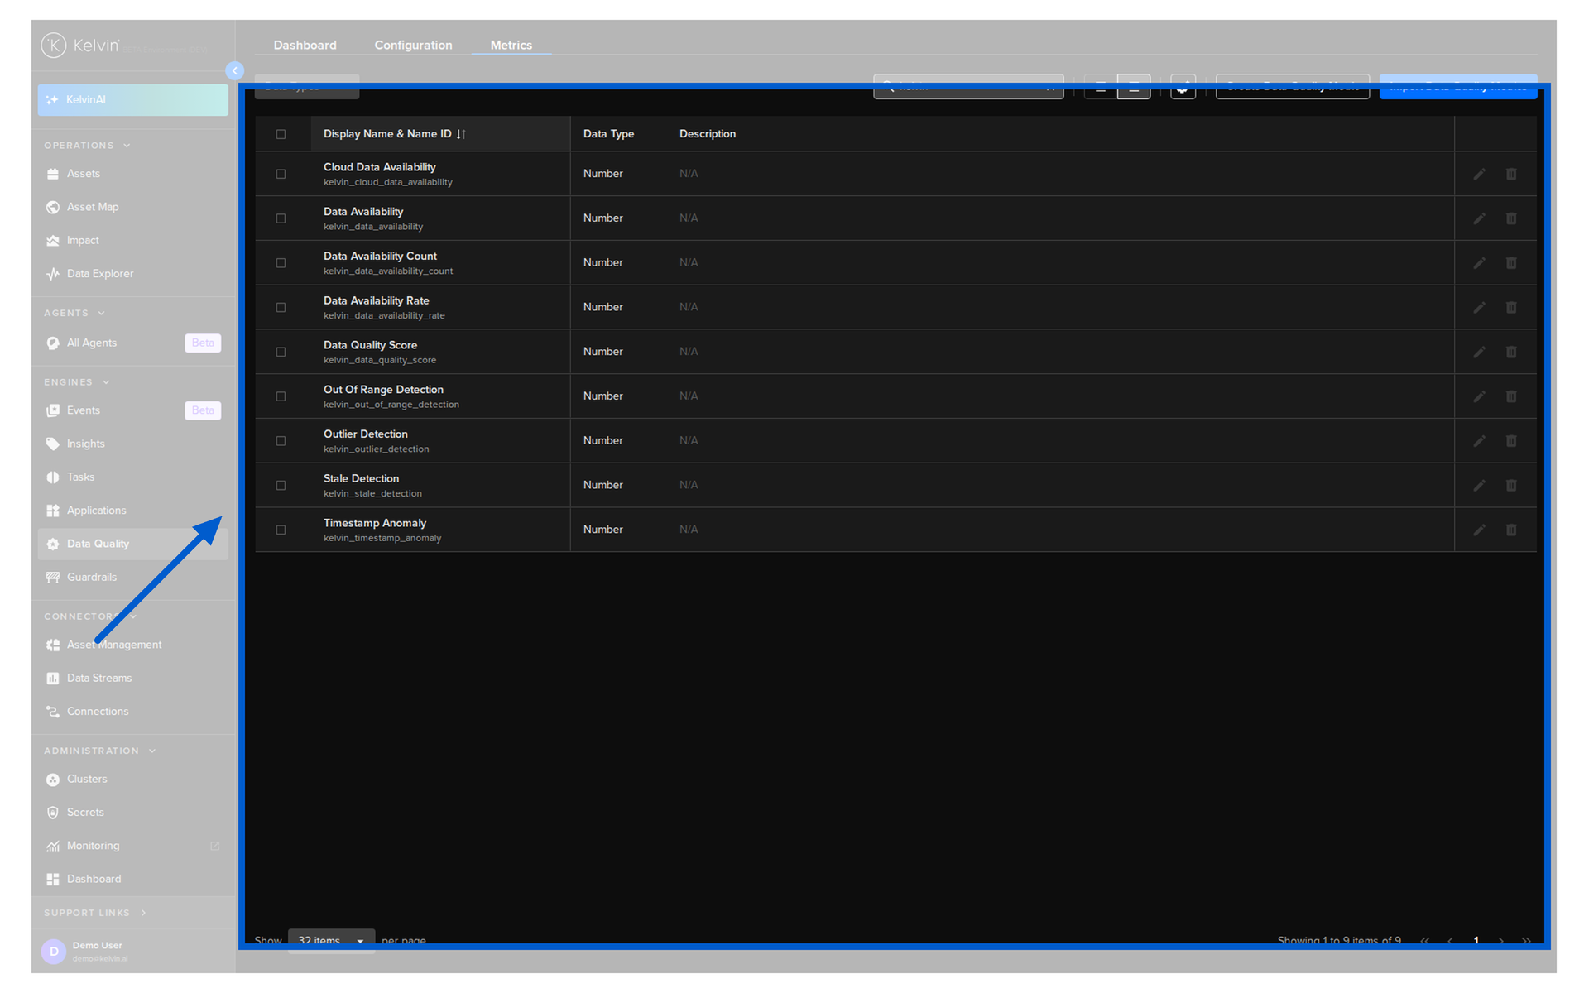Check the Data Availability row checkbox
This screenshot has width=1589, height=993.
[x=281, y=218]
